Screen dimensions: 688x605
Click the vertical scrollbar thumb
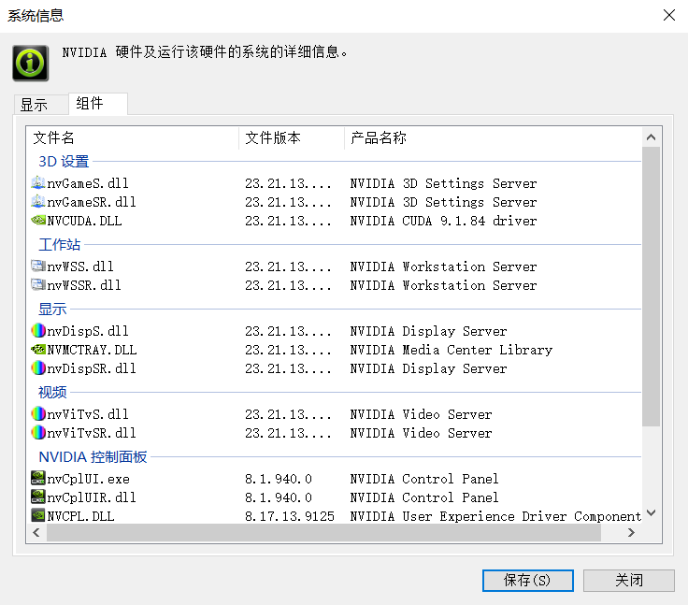652,286
